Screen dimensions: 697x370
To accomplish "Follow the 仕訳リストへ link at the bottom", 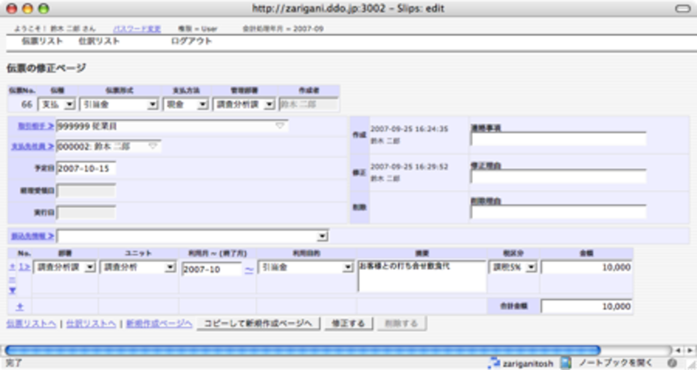I will [91, 324].
